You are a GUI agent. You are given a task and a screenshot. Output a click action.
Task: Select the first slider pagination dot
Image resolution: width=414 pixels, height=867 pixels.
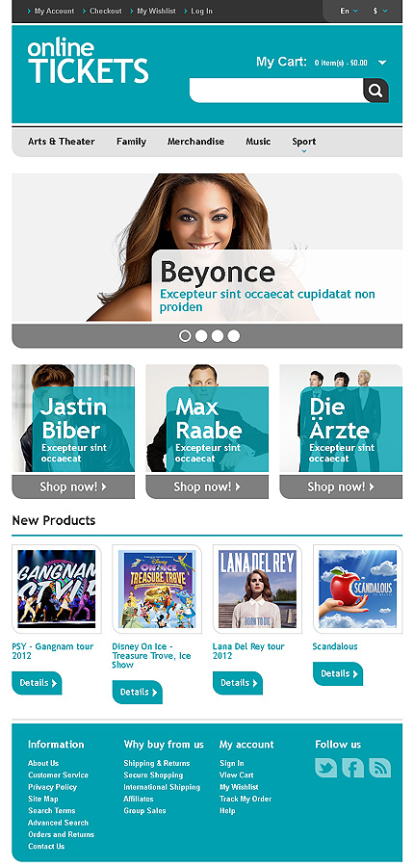[185, 335]
